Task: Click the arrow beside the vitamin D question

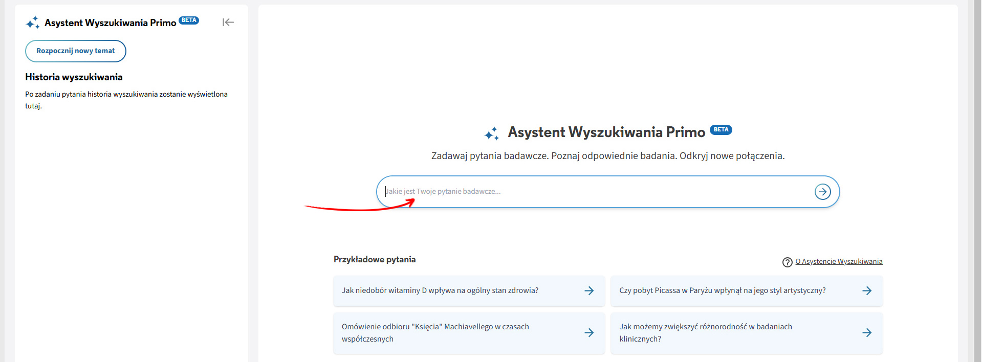Action: click(589, 291)
